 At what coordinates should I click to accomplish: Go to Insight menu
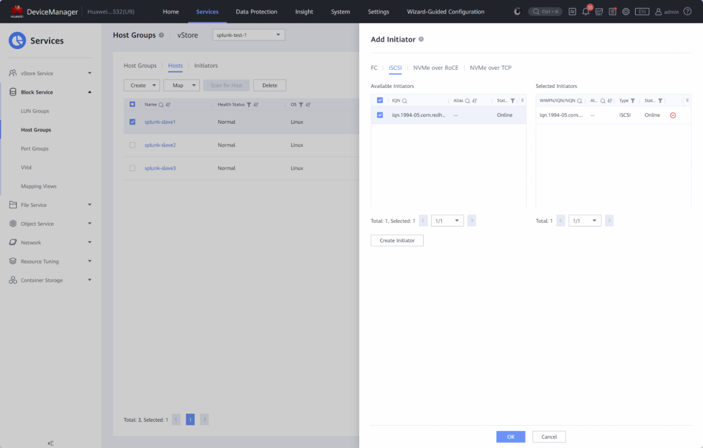click(x=304, y=12)
